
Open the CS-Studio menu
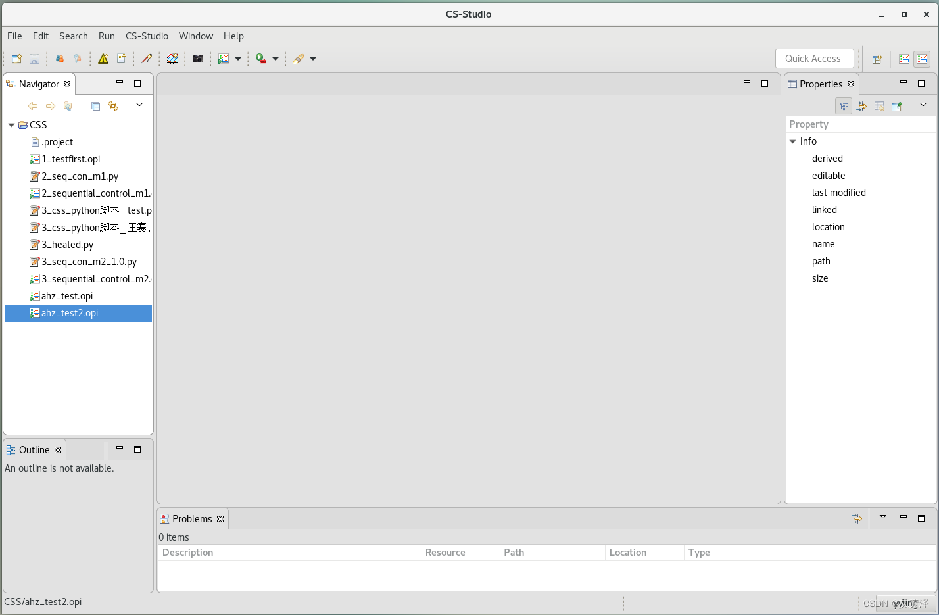pyautogui.click(x=147, y=36)
